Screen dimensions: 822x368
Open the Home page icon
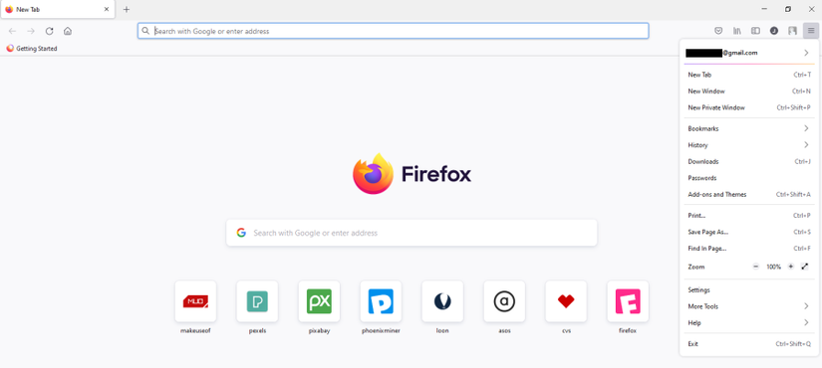(68, 31)
